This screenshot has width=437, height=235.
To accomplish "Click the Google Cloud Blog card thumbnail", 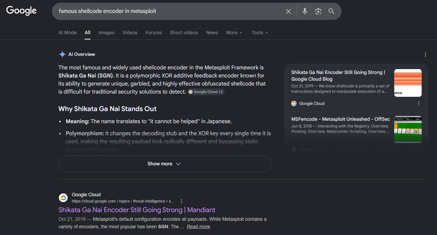I will pyautogui.click(x=408, y=83).
